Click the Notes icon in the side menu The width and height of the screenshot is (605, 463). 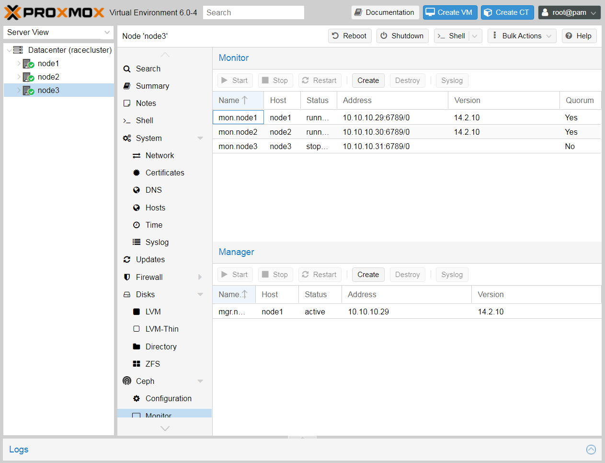pyautogui.click(x=127, y=104)
